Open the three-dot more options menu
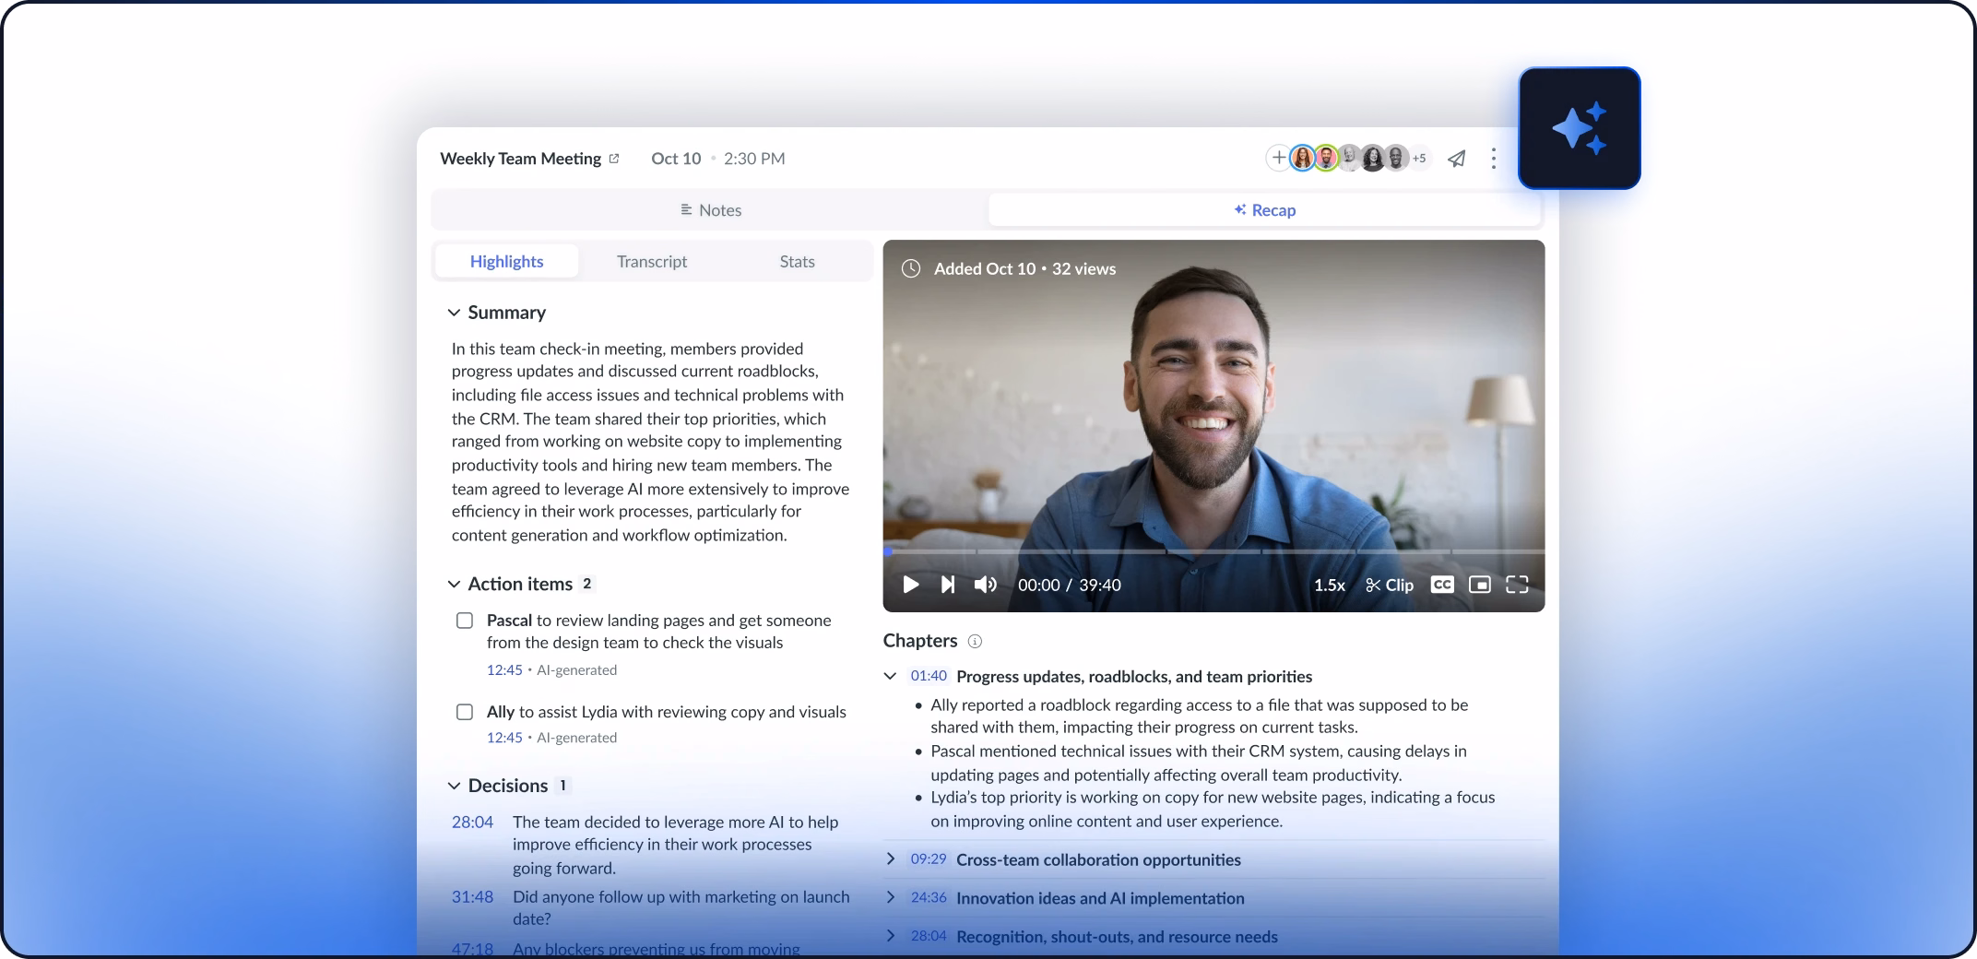The width and height of the screenshot is (1977, 959). [1493, 159]
